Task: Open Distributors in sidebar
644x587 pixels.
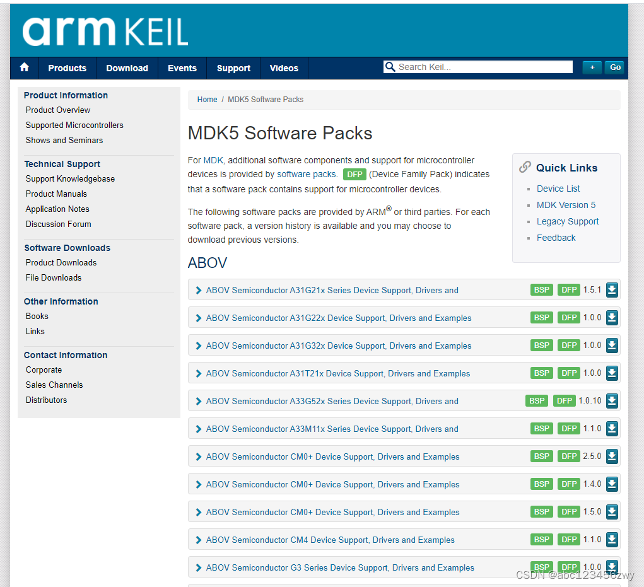Action: point(47,400)
